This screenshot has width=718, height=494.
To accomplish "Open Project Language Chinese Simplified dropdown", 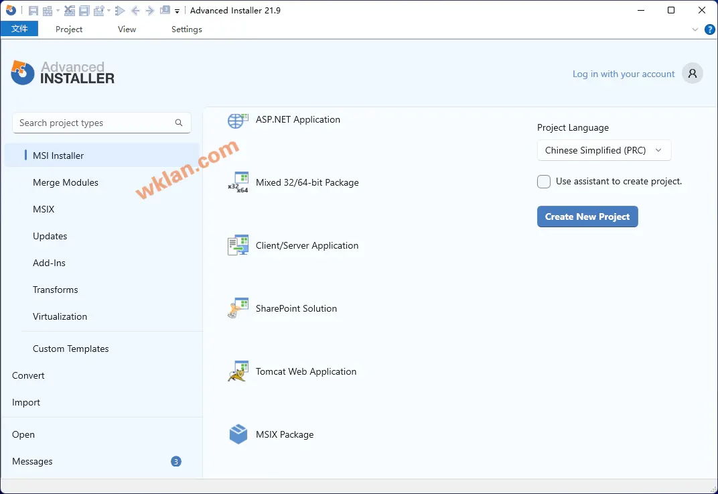I will [x=604, y=150].
